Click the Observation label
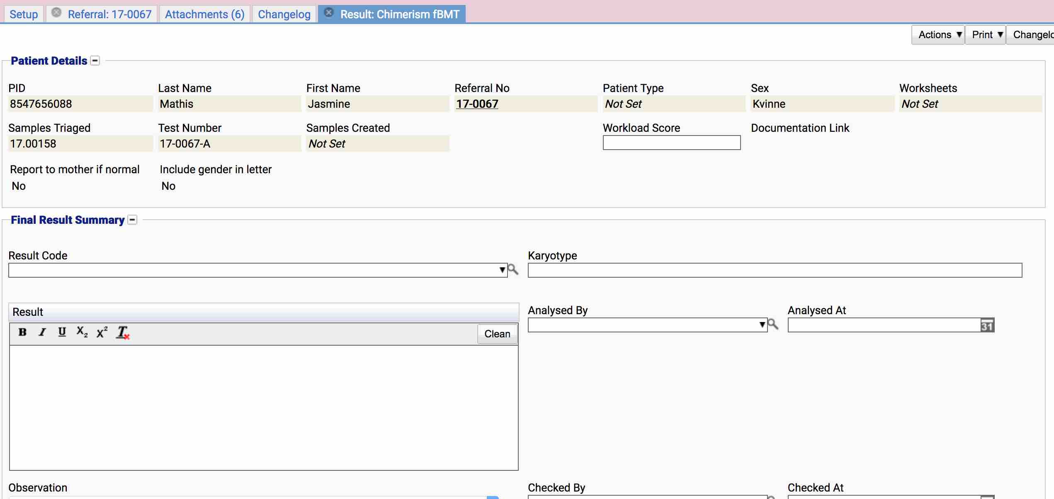1054x499 pixels. [38, 488]
